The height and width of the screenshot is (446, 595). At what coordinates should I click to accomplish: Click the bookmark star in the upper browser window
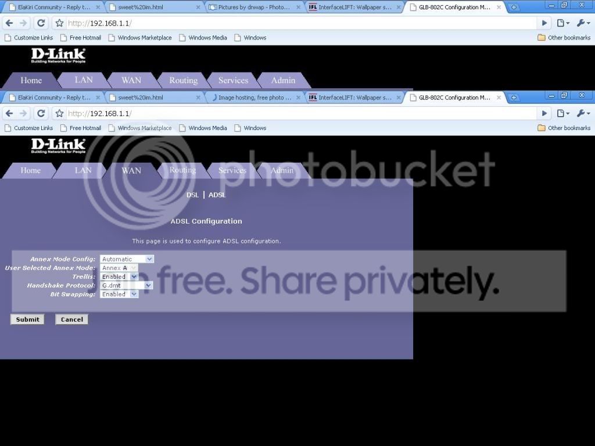60,23
